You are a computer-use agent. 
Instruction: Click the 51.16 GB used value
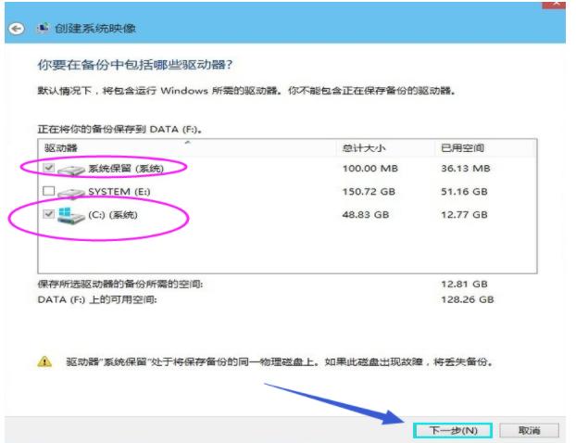pyautogui.click(x=464, y=192)
